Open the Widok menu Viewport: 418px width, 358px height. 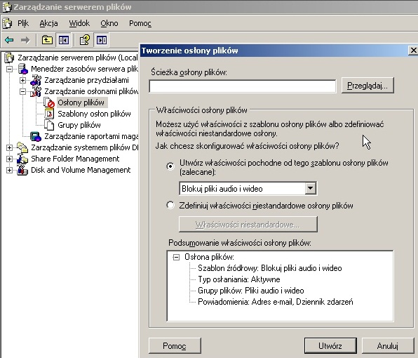[79, 23]
